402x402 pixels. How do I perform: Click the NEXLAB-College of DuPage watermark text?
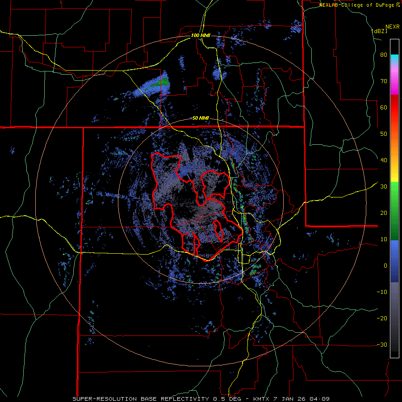[359, 5]
